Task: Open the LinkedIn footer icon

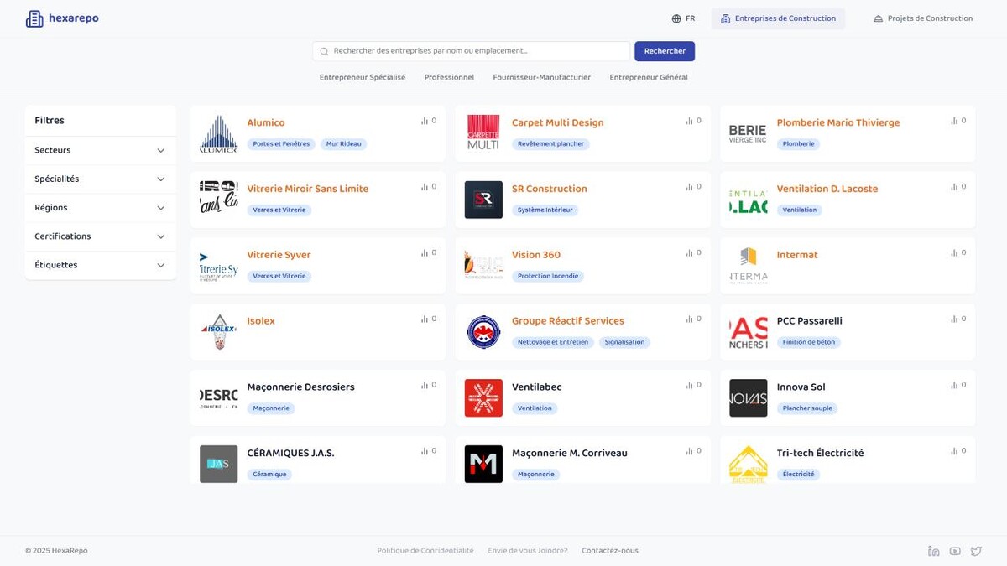Action: (933, 551)
